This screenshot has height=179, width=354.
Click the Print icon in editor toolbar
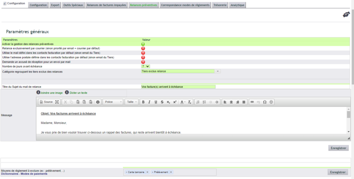(98, 102)
